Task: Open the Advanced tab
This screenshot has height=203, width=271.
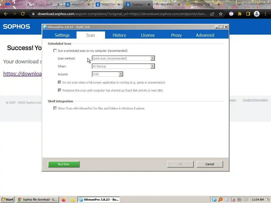Action: click(205, 35)
